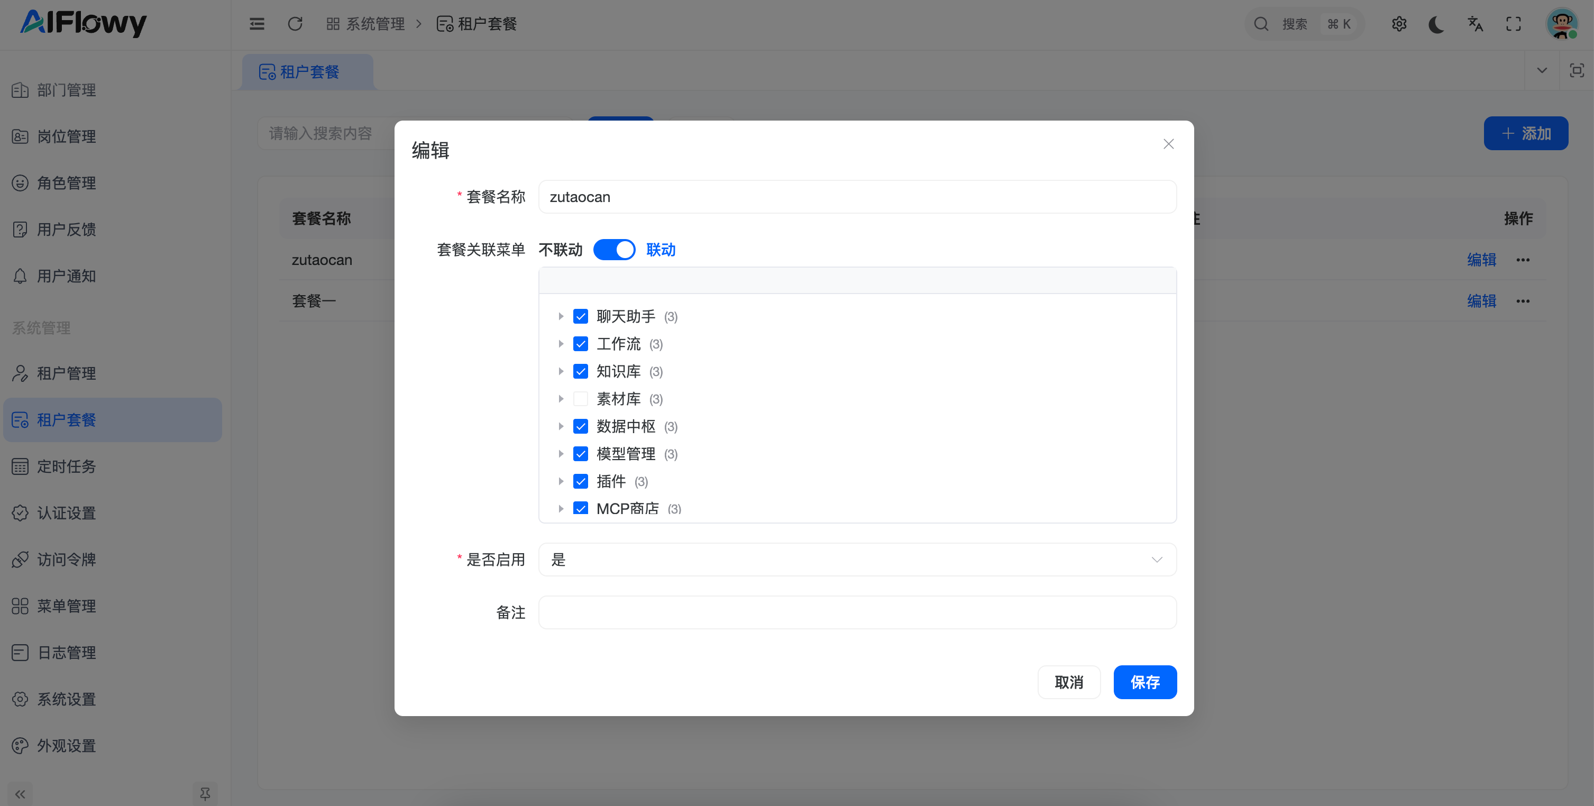Click the user avatar icon
1594x806 pixels.
pos(1561,23)
